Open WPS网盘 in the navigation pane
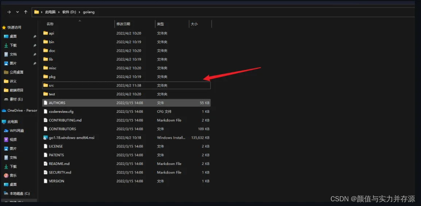Viewport: 421px width, 206px height. coord(17,131)
